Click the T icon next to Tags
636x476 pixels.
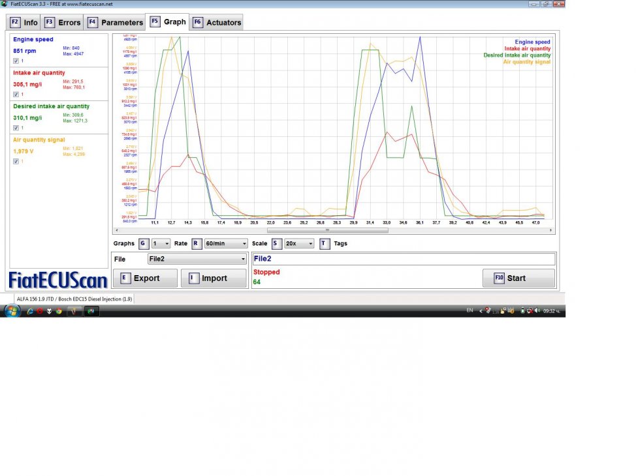point(325,243)
